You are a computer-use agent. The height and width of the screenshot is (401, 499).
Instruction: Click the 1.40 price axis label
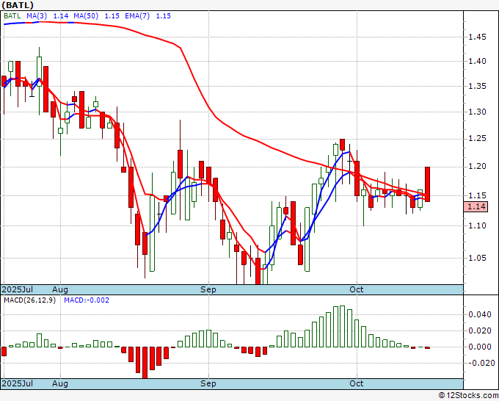[478, 61]
